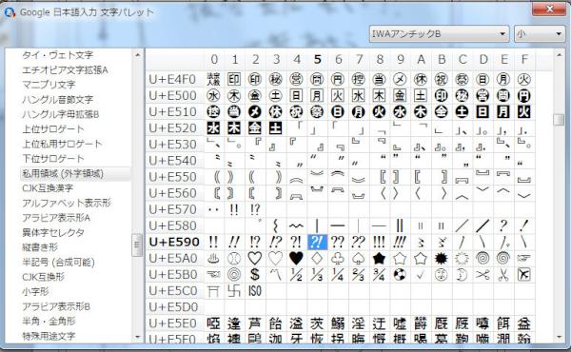Viewport: 571px width, 352px height.
Task: Choose the concentric circles glyph in row U+E5B0
Action: pyautogui.click(x=234, y=275)
